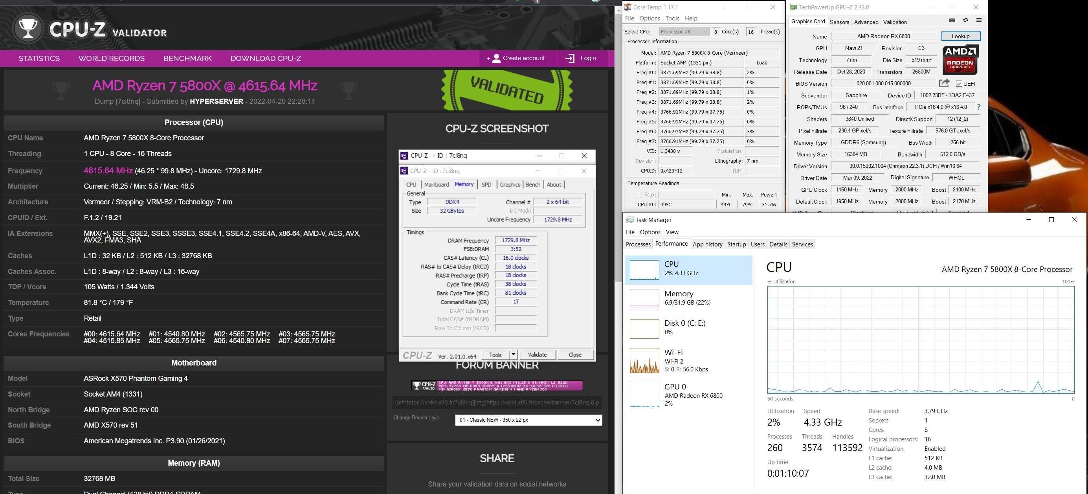Toggle the UEFI checkbox in GPU-Z
This screenshot has width=1088, height=494.
tap(959, 84)
